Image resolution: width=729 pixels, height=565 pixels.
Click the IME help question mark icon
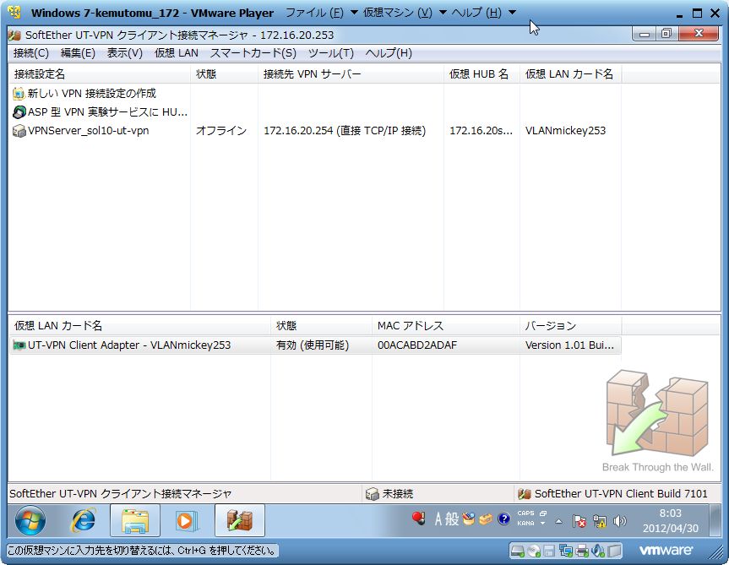pyautogui.click(x=503, y=519)
